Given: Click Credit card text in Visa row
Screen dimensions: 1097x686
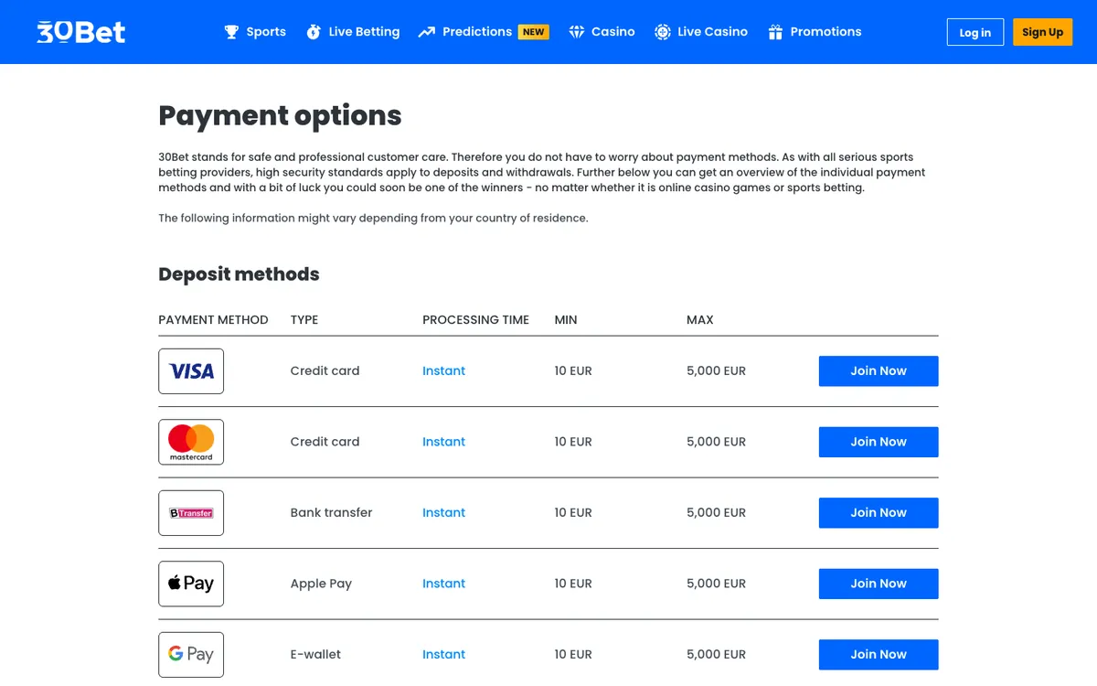Looking at the screenshot, I should point(325,371).
